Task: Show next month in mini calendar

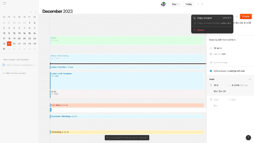Action: (x=35, y=12)
